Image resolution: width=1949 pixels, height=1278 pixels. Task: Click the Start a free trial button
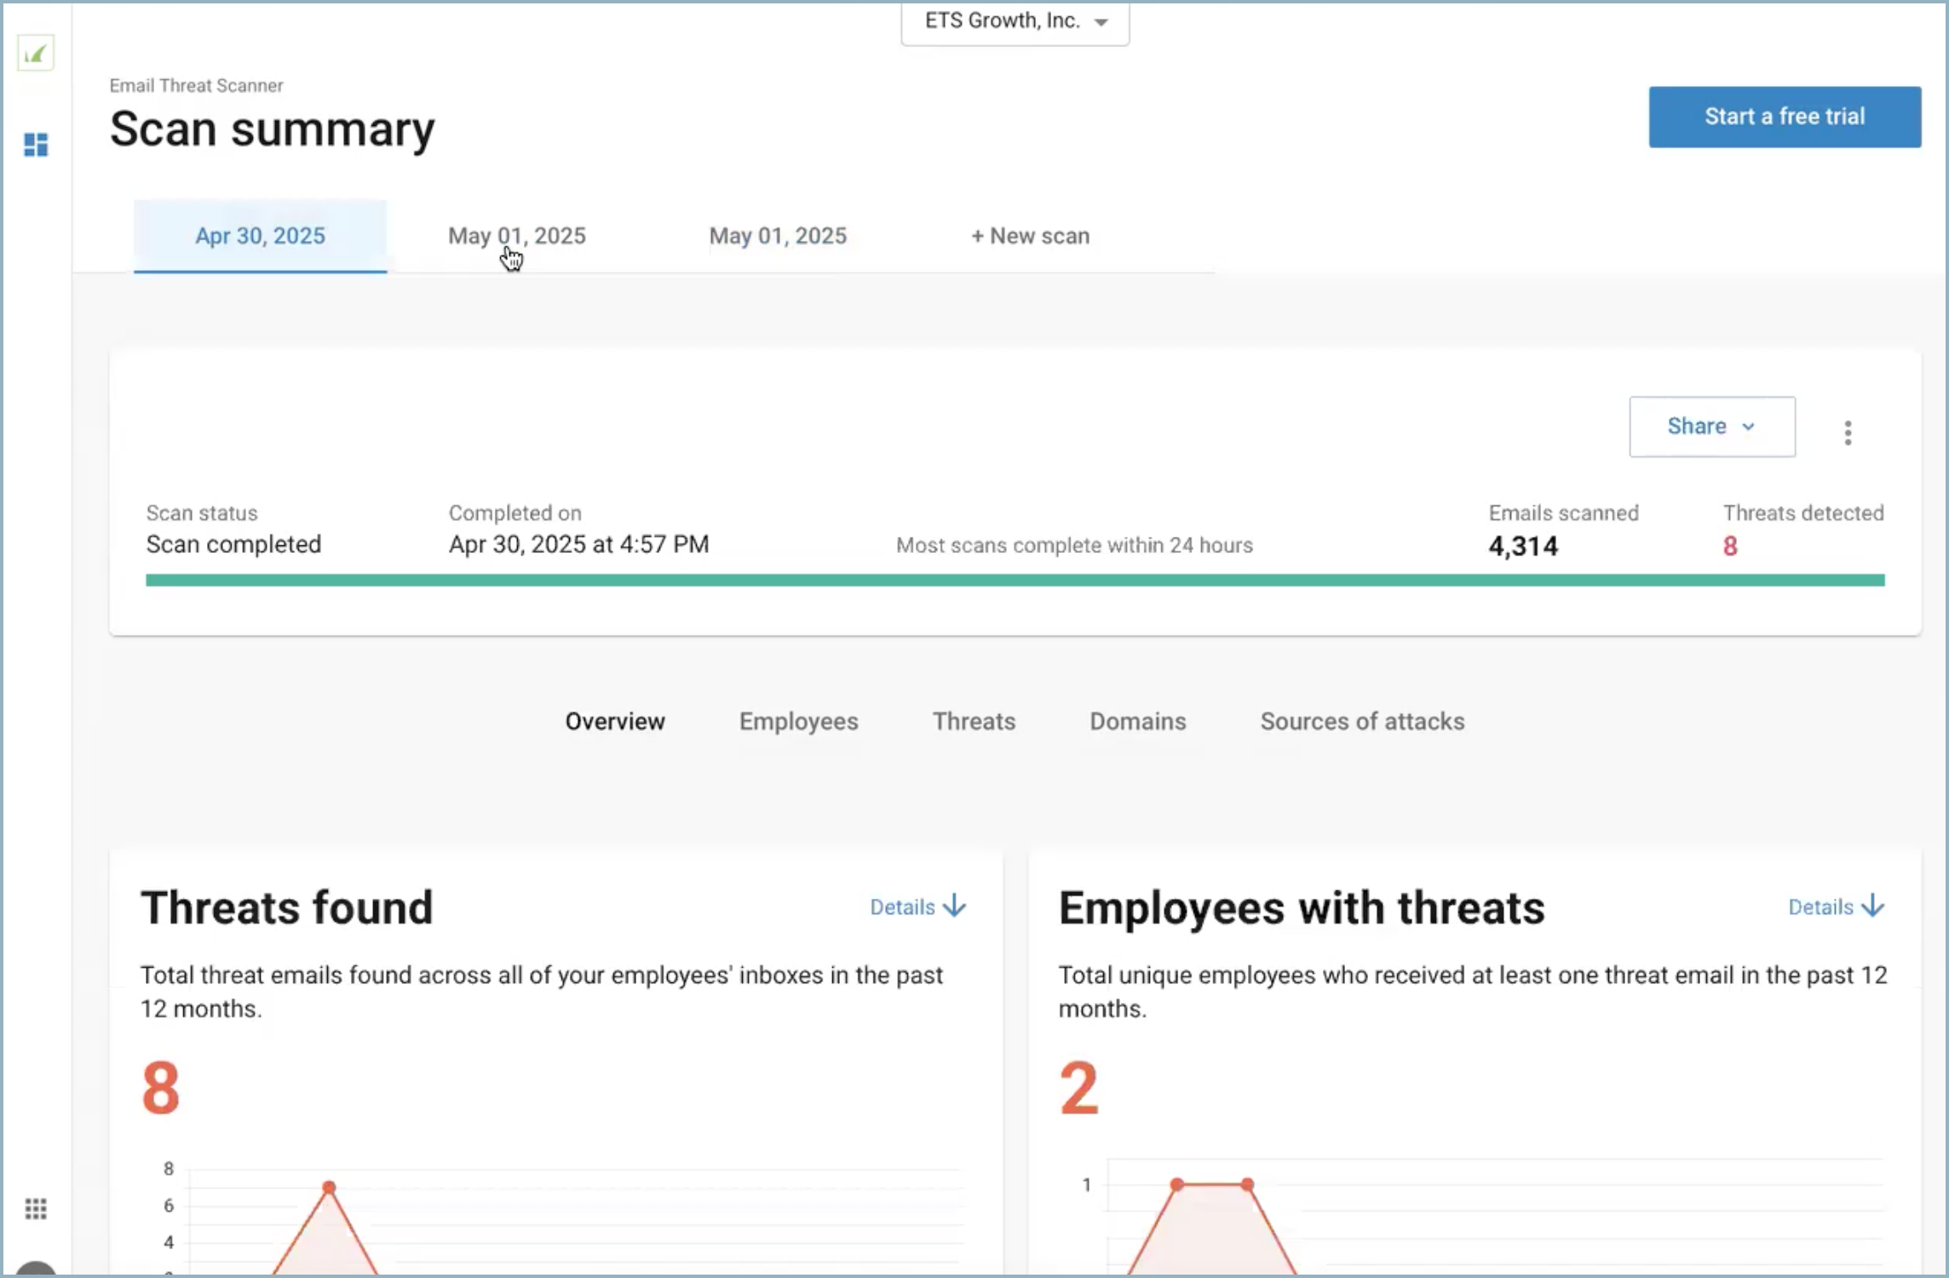(1785, 117)
